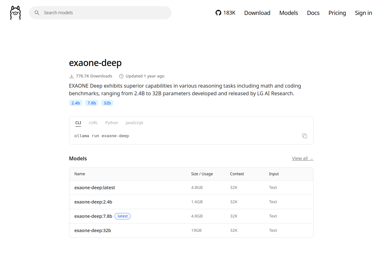Image resolution: width=382 pixels, height=254 pixels.
Task: Click the command text ollama run exaone-deep
Action: [102, 136]
